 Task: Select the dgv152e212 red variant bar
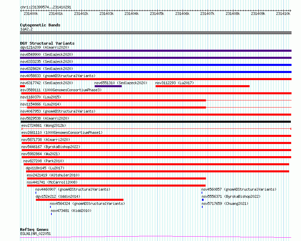click(x=79, y=200)
